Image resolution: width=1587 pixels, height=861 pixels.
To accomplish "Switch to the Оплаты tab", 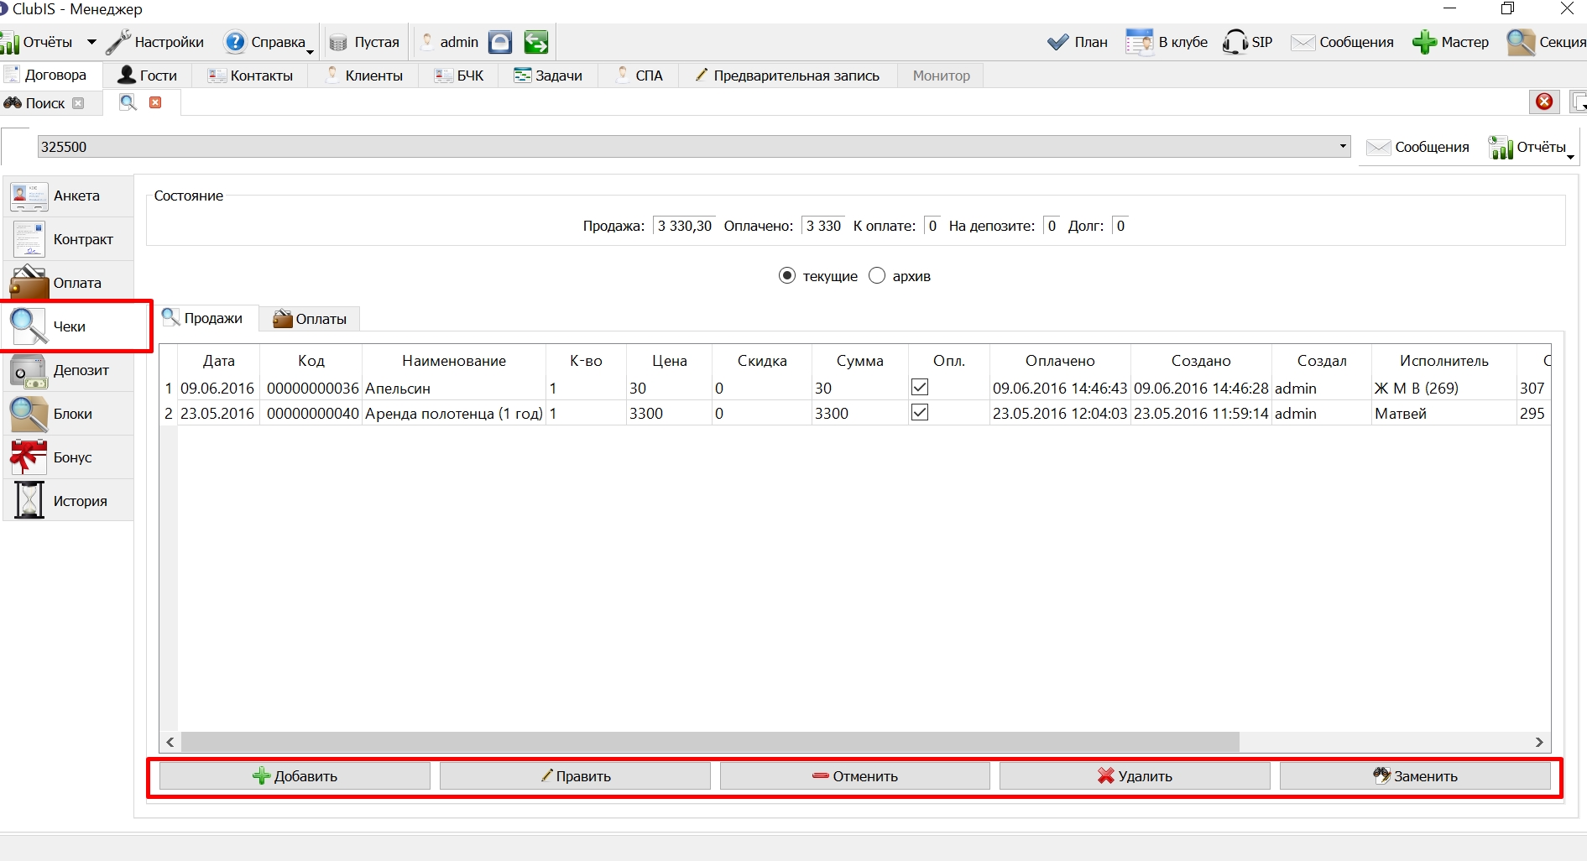I will (x=310, y=319).
